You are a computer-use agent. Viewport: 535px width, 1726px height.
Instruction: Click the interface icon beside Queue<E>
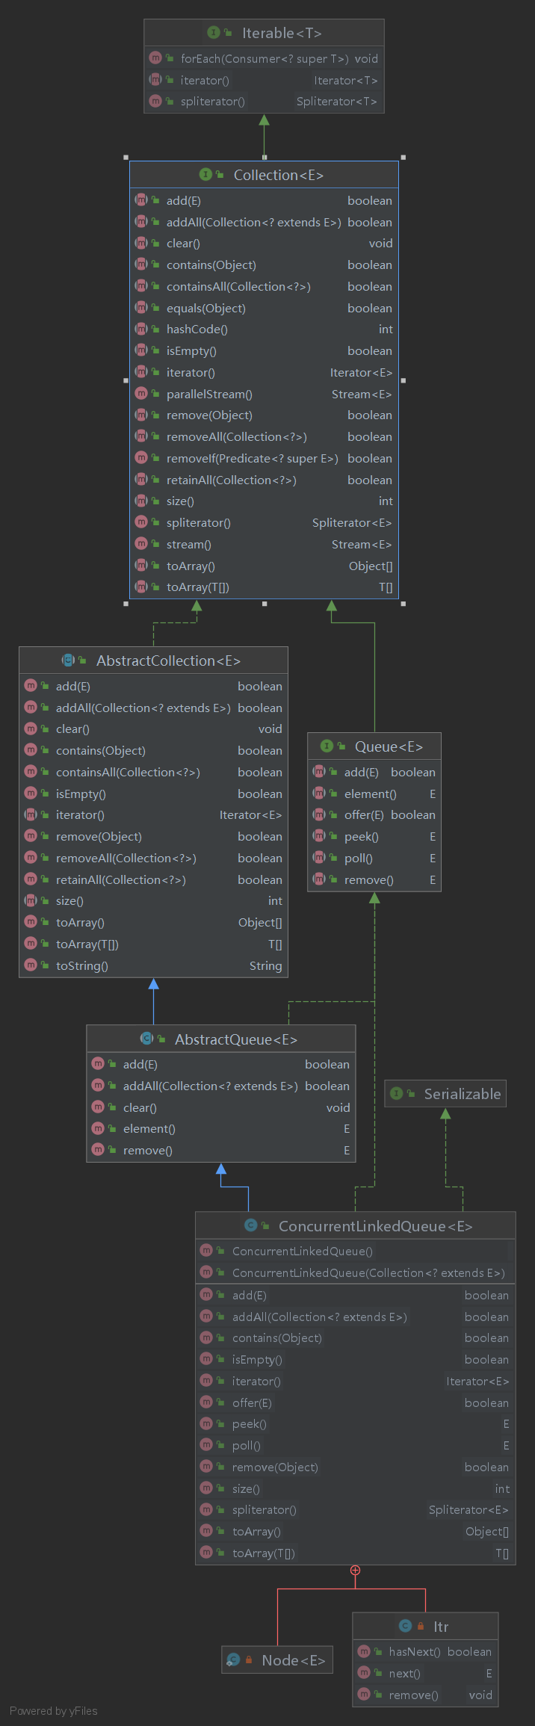327,746
